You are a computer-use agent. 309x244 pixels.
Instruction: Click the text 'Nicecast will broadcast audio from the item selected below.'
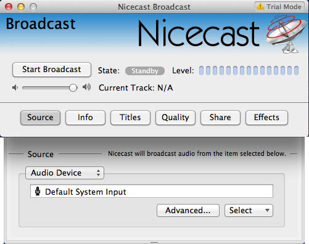pos(197,153)
